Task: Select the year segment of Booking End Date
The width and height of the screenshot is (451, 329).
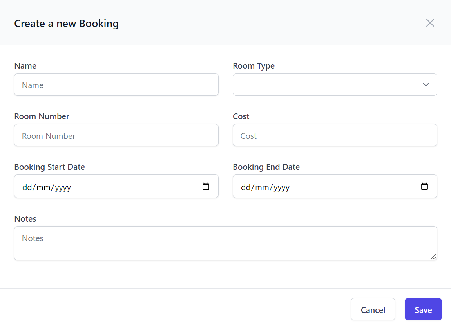Action: (x=281, y=187)
